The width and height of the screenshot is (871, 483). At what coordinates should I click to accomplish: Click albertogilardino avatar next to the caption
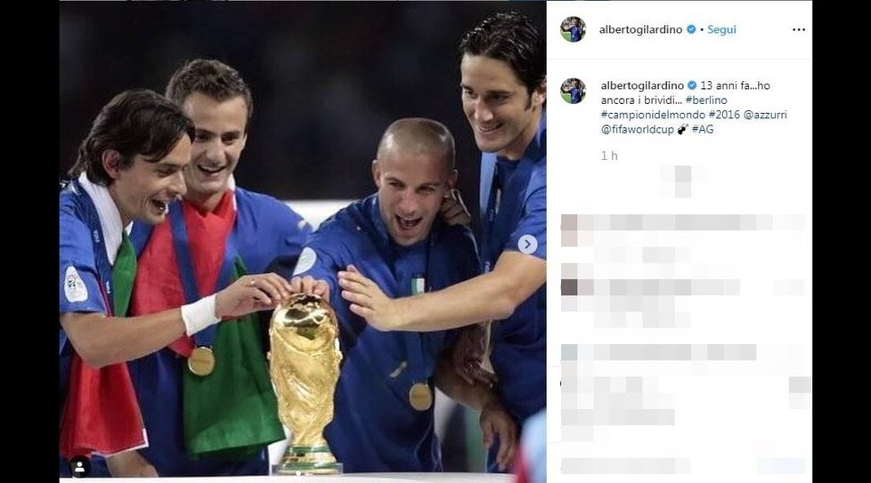573,91
